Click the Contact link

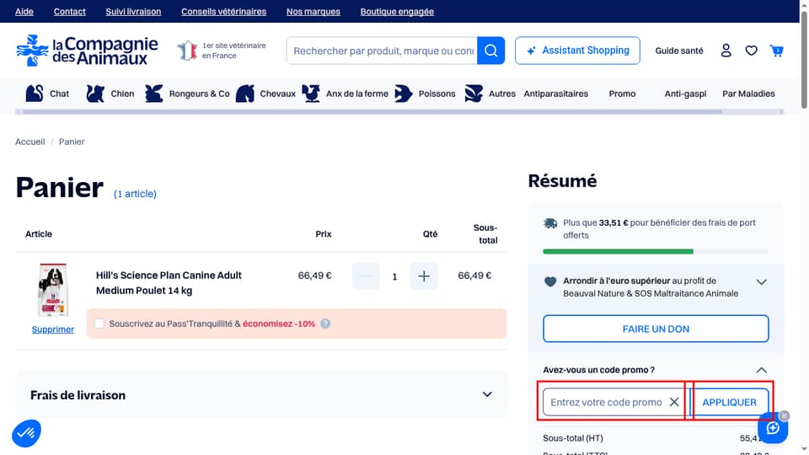(x=70, y=11)
